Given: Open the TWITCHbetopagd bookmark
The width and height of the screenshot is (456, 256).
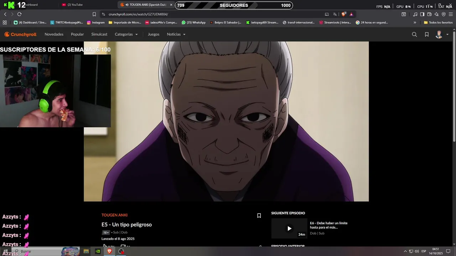Looking at the screenshot, I should pyautogui.click(x=67, y=22).
